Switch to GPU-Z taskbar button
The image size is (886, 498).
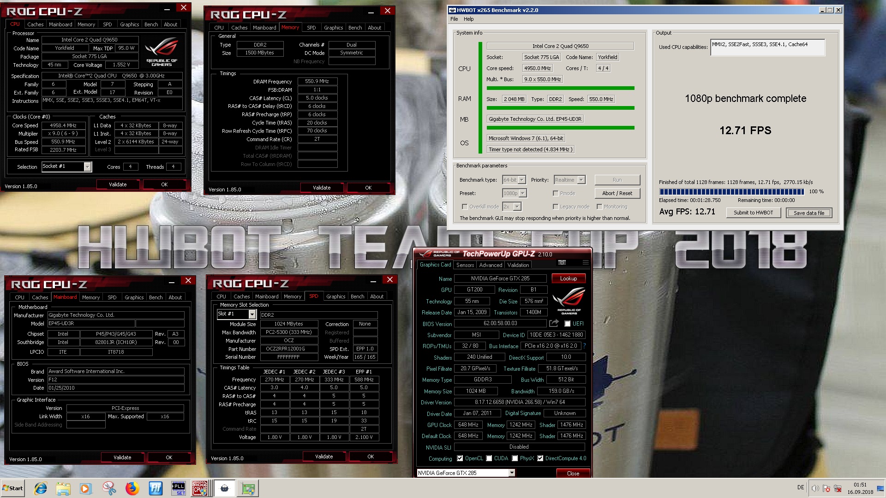tap(248, 488)
